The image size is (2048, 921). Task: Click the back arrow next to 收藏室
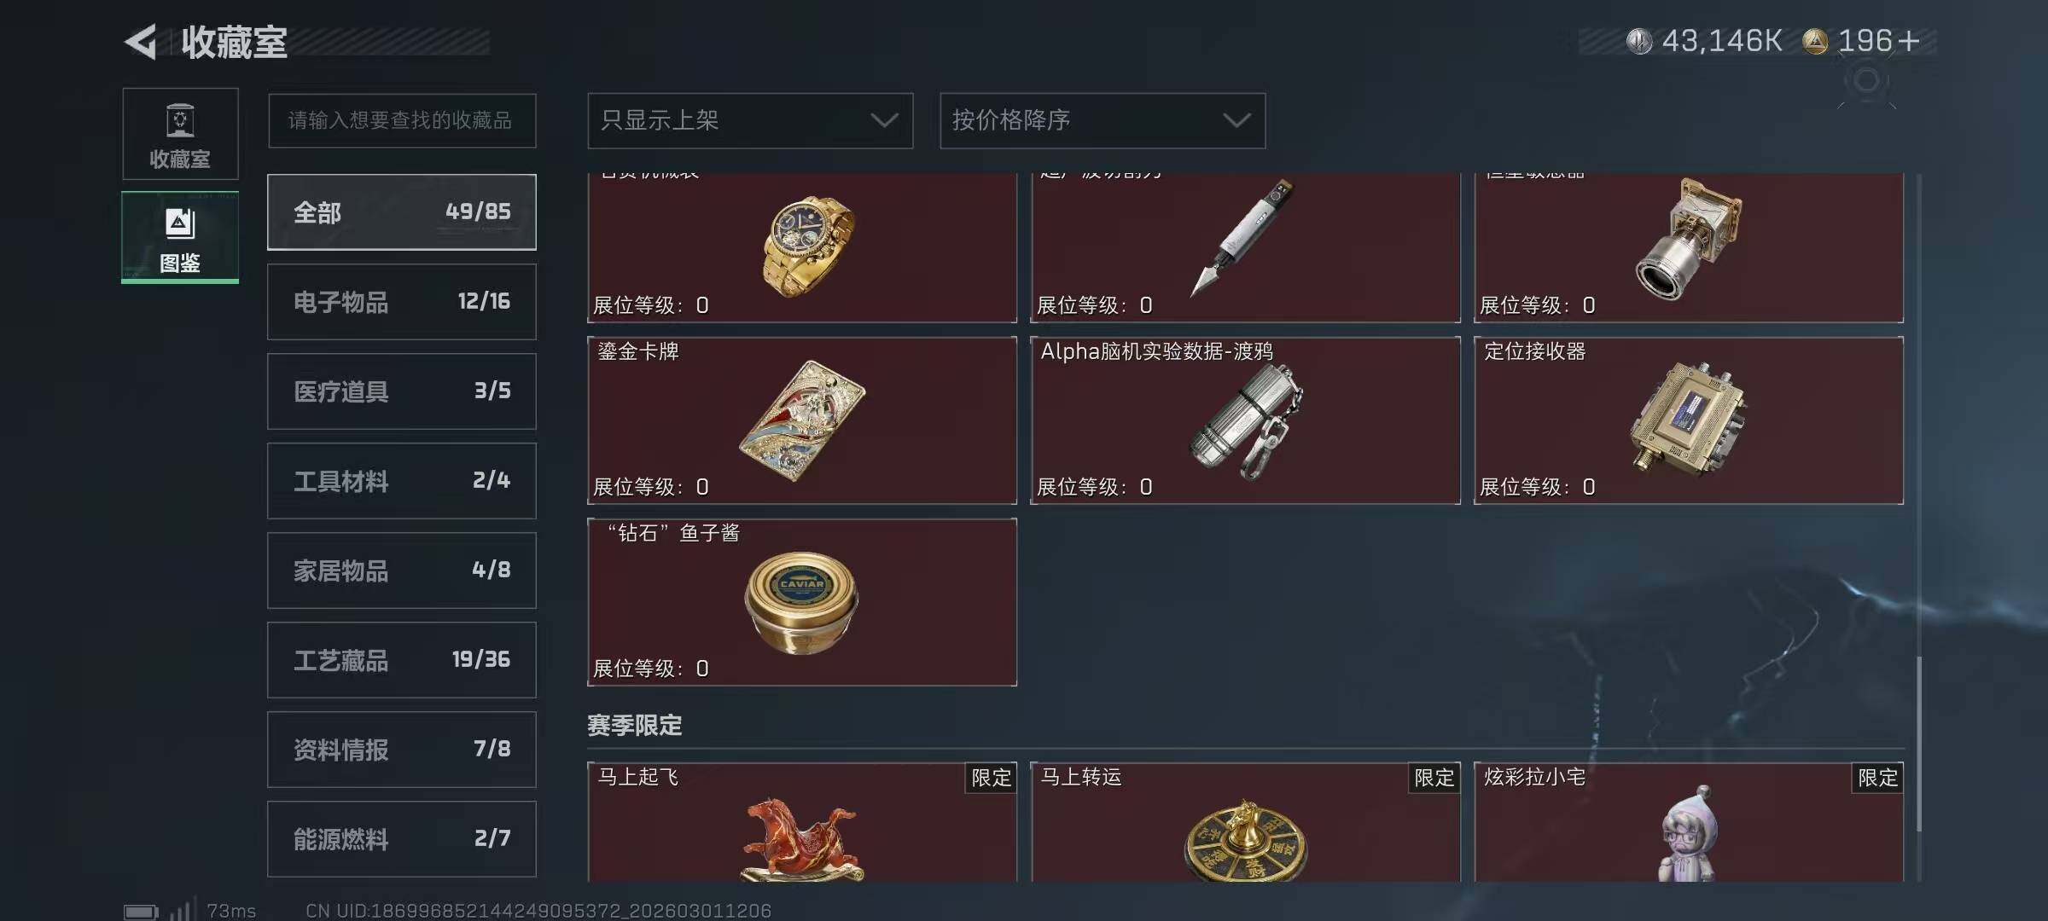(x=141, y=42)
